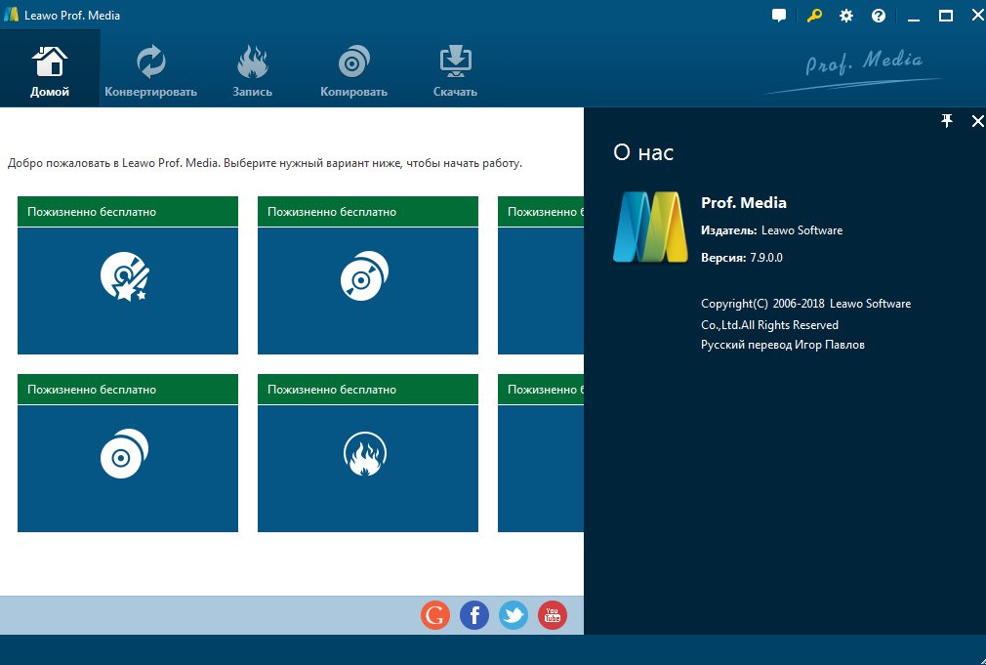The image size is (986, 665).
Task: Select the Копировать tab
Action: (x=353, y=68)
